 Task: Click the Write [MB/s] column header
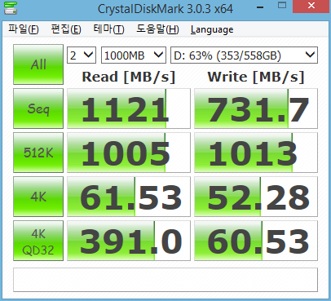tap(256, 77)
